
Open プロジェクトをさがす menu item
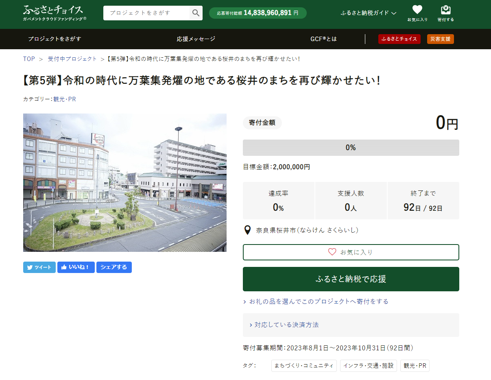[55, 39]
